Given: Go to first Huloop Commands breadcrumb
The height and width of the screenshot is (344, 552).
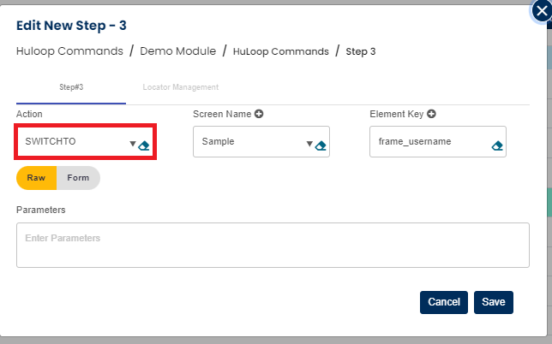Looking at the screenshot, I should [x=69, y=51].
